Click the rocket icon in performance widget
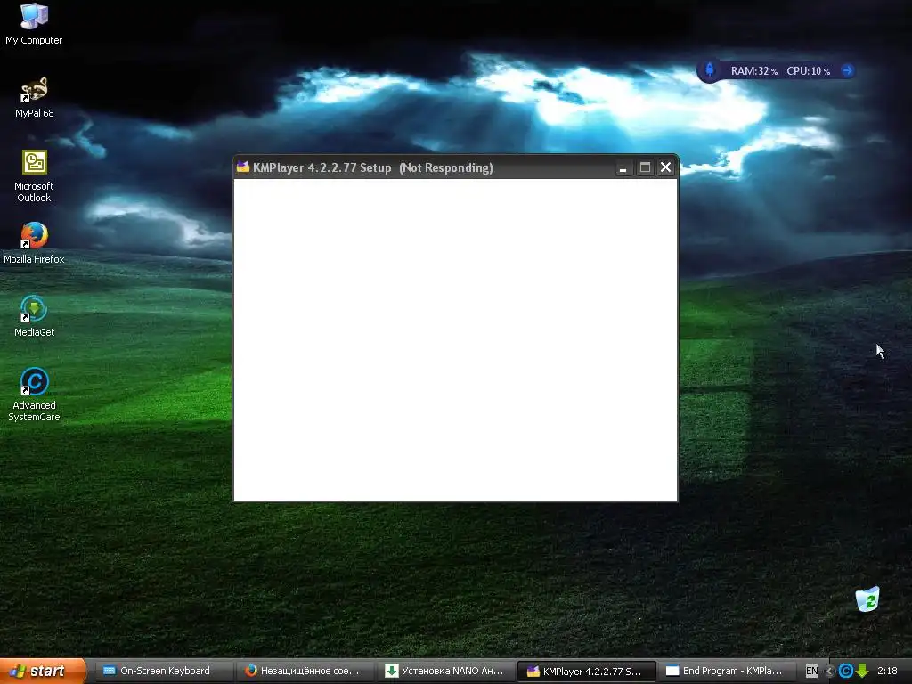 (x=710, y=70)
